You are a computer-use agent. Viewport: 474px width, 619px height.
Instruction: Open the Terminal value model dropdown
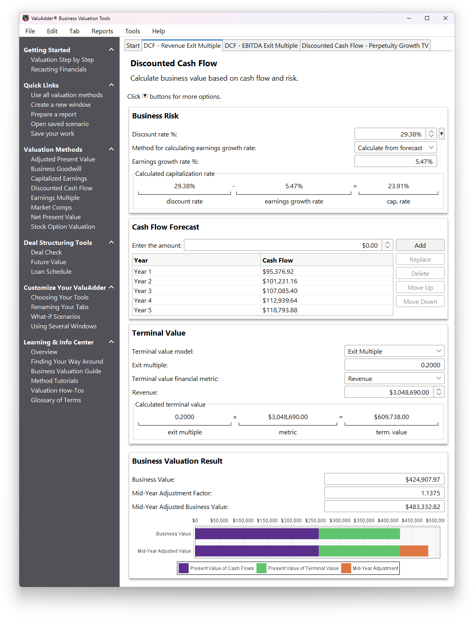click(x=394, y=351)
